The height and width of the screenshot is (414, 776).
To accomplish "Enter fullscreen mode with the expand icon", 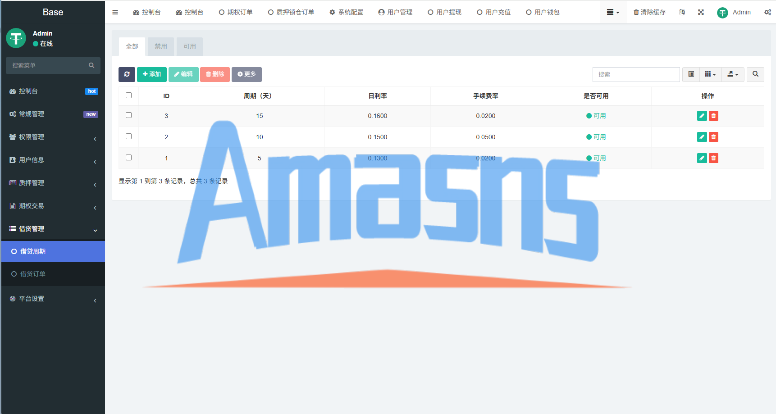I will 701,12.
